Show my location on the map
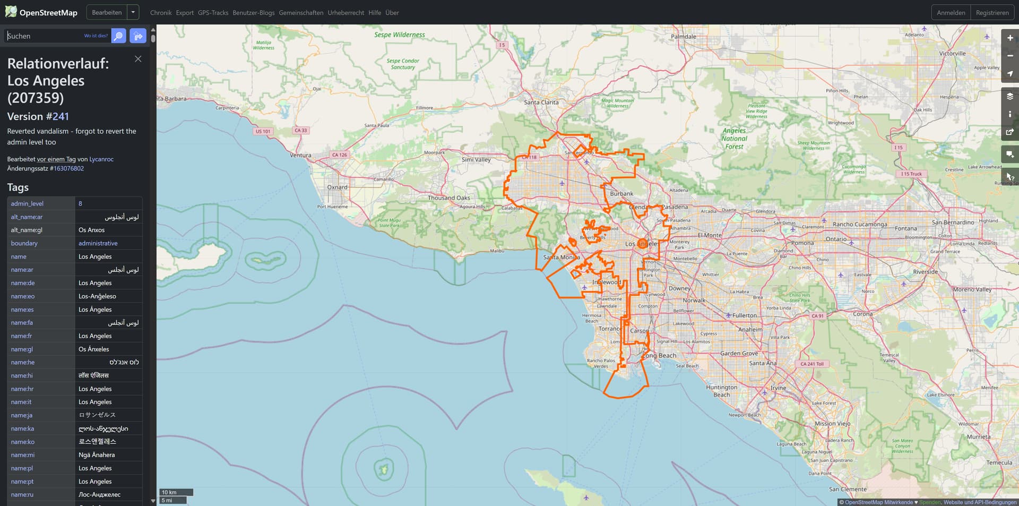This screenshot has height=506, width=1019. pyautogui.click(x=1010, y=74)
